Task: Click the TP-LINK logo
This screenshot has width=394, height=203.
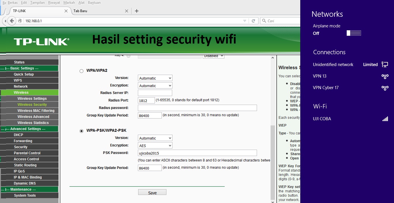Action: tap(41, 42)
